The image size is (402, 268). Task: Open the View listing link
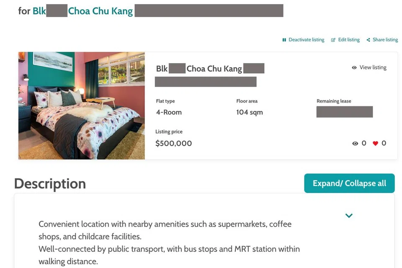(373, 67)
